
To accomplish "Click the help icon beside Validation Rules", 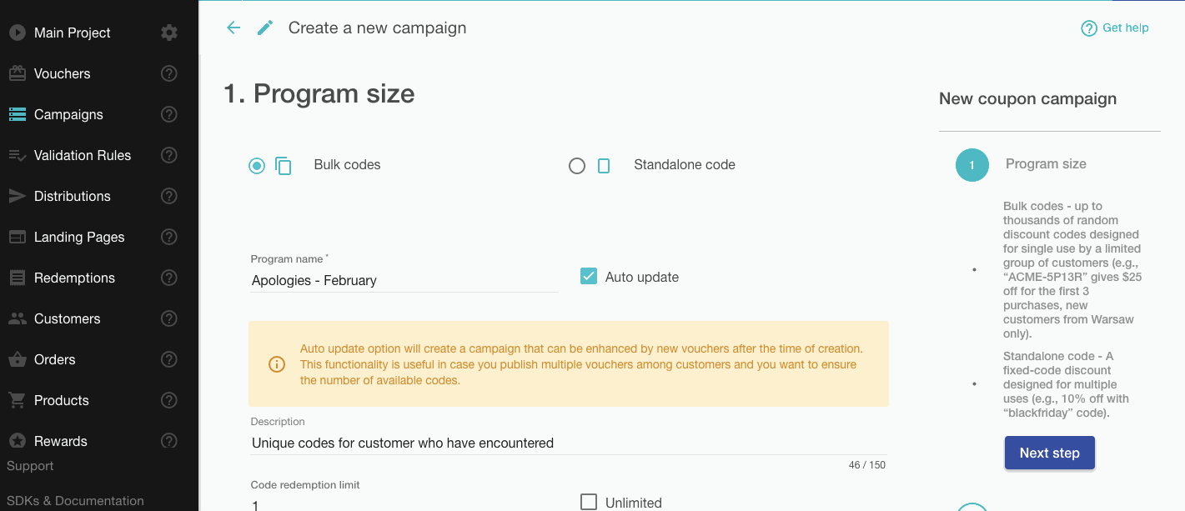I will click(169, 155).
